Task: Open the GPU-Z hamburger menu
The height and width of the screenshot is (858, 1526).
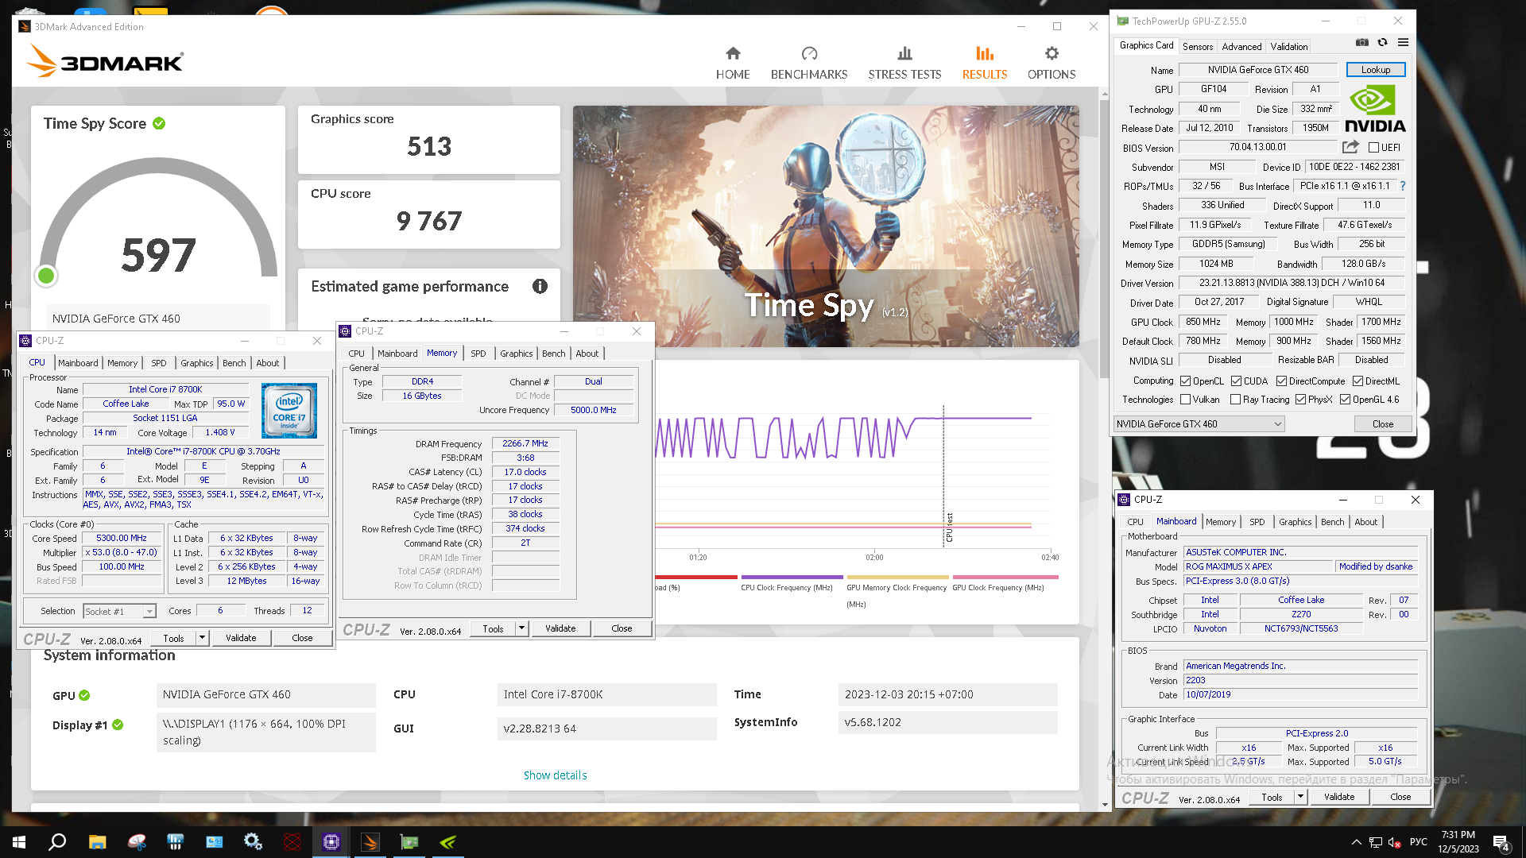Action: pos(1403,43)
